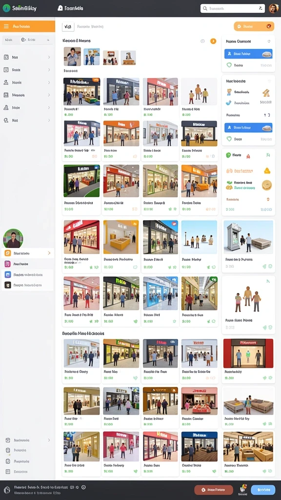Click the gold coin icon in the third right panel
281x500 pixels.
tap(267, 185)
